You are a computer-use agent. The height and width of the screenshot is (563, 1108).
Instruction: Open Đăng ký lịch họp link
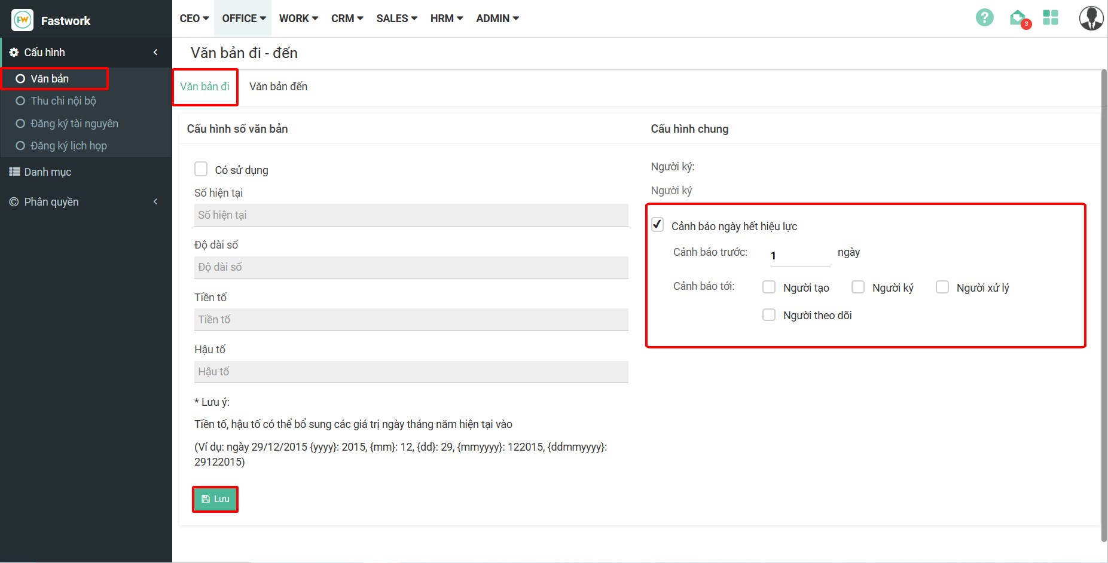(68, 146)
